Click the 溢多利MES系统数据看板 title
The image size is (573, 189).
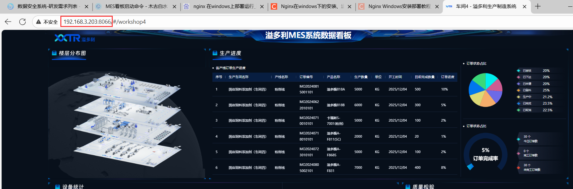click(x=308, y=35)
